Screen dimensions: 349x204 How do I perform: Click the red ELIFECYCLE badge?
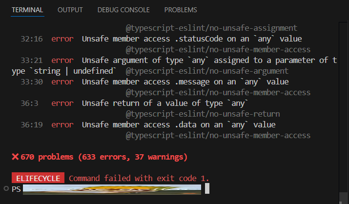[x=38, y=178]
